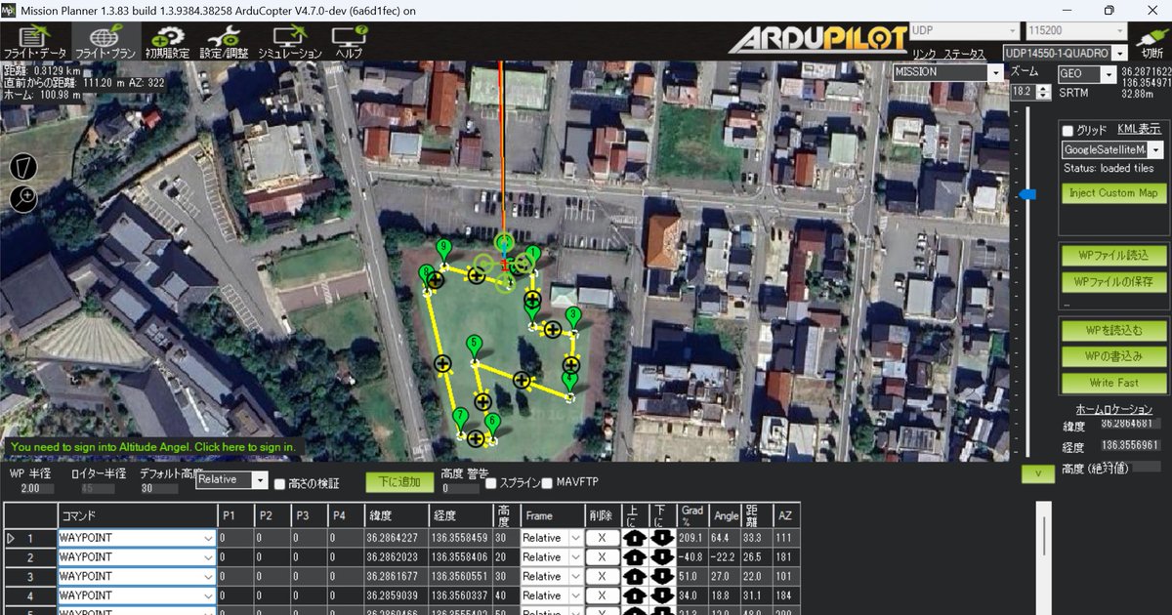Click green waypoint marker 6 on map
Image resolution: width=1172 pixels, height=615 pixels.
coord(492,424)
